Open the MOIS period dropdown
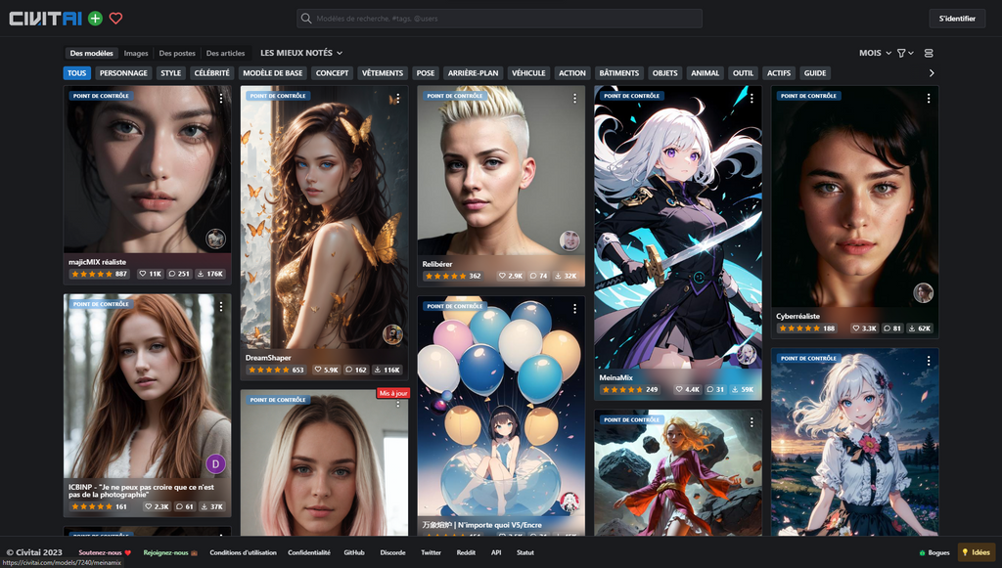Image resolution: width=1002 pixels, height=568 pixels. 873,53
